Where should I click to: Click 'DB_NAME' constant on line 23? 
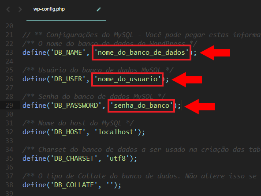pos(68,53)
